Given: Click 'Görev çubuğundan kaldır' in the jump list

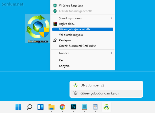Looking at the screenshot, I should pyautogui.click(x=100, y=93).
